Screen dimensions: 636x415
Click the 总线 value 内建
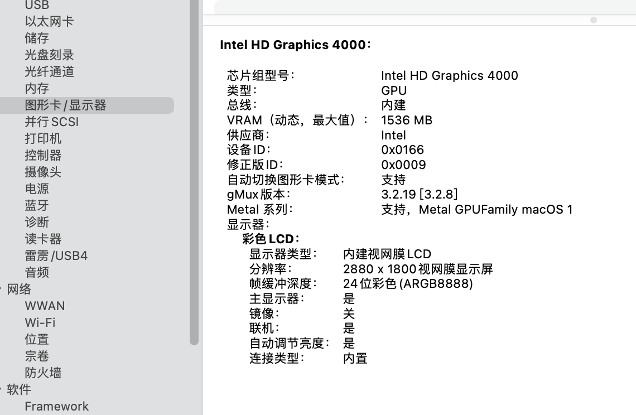[393, 105]
